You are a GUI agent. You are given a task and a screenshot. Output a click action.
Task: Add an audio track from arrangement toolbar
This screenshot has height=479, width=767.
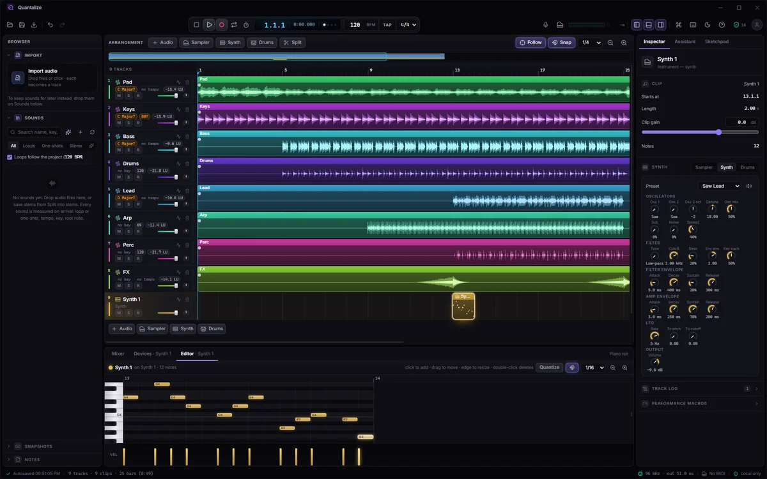[163, 43]
